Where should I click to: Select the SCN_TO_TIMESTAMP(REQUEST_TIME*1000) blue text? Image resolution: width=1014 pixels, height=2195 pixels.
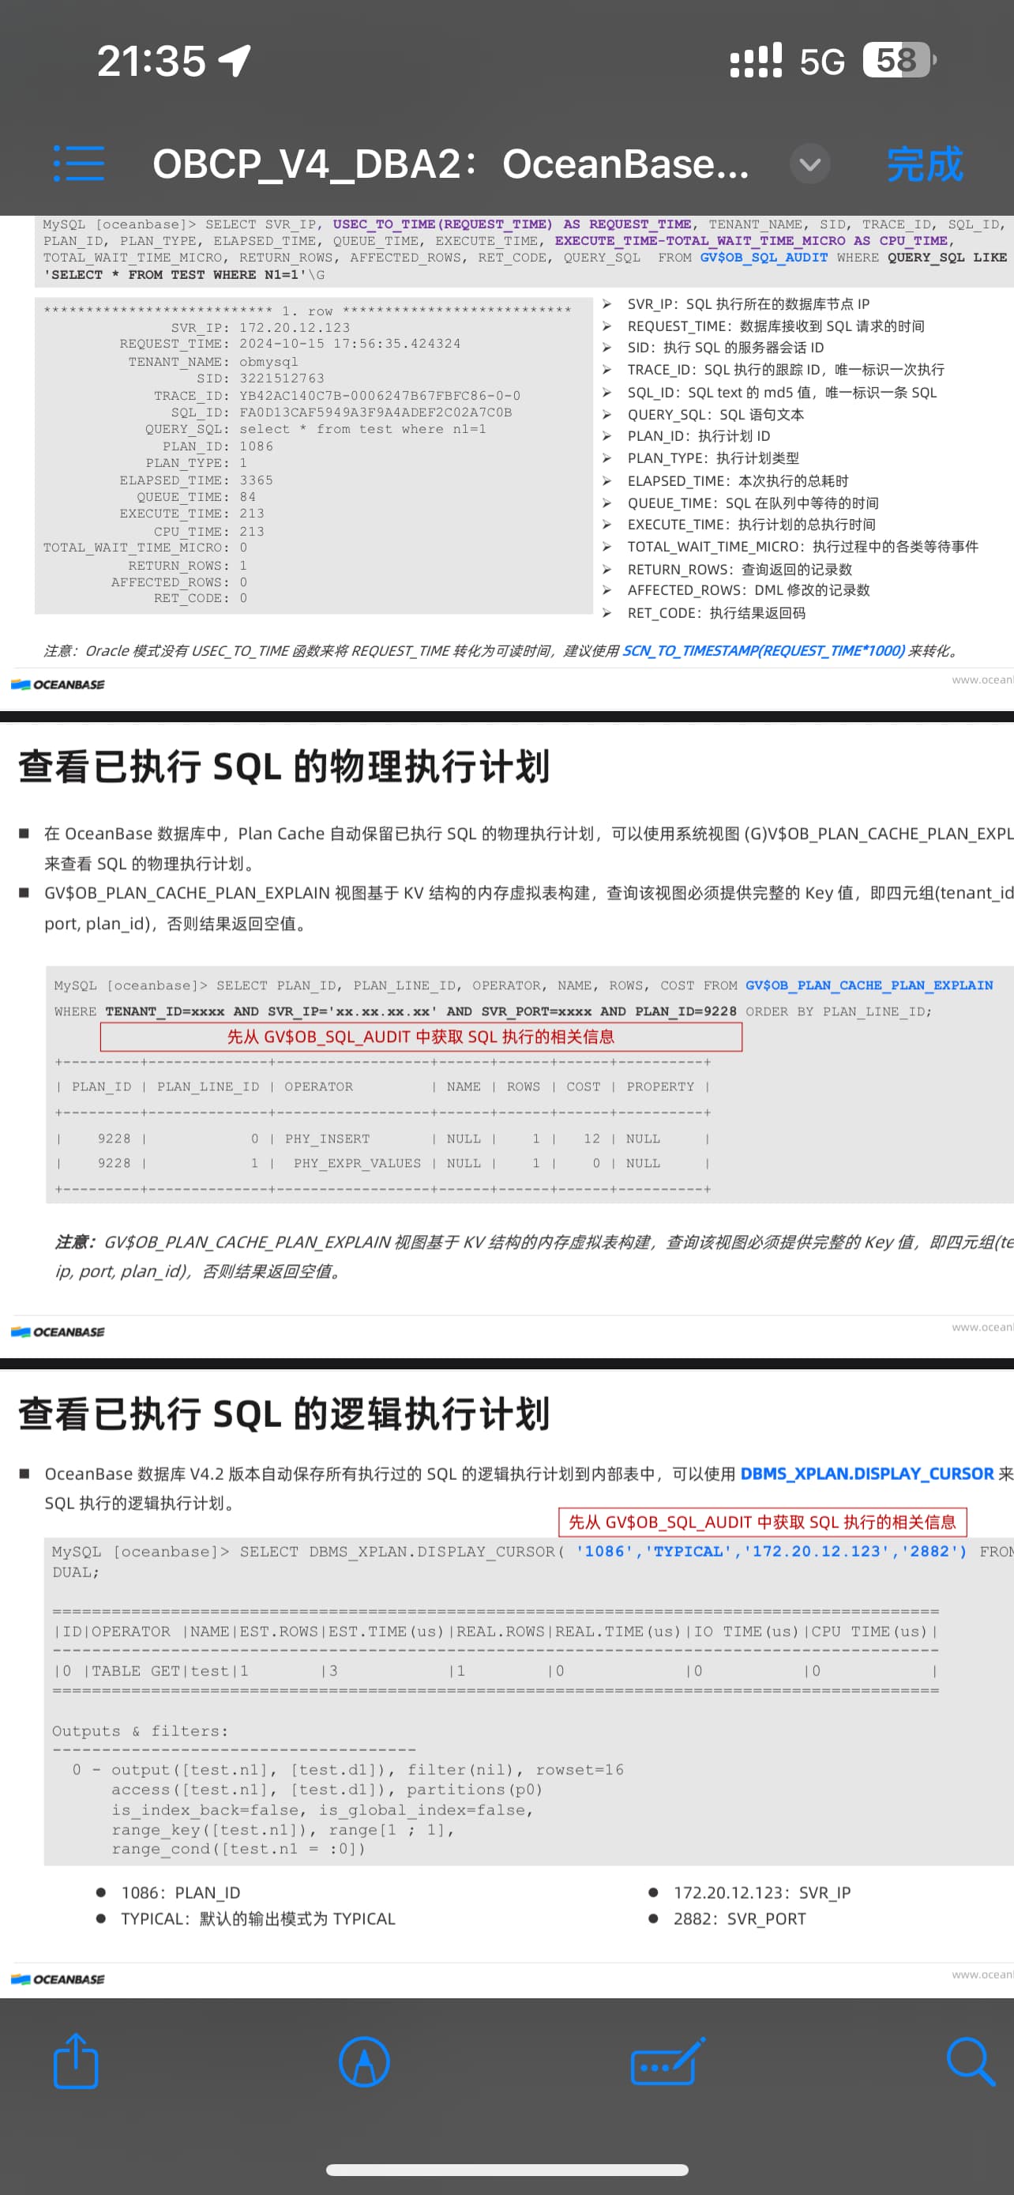pos(764,650)
